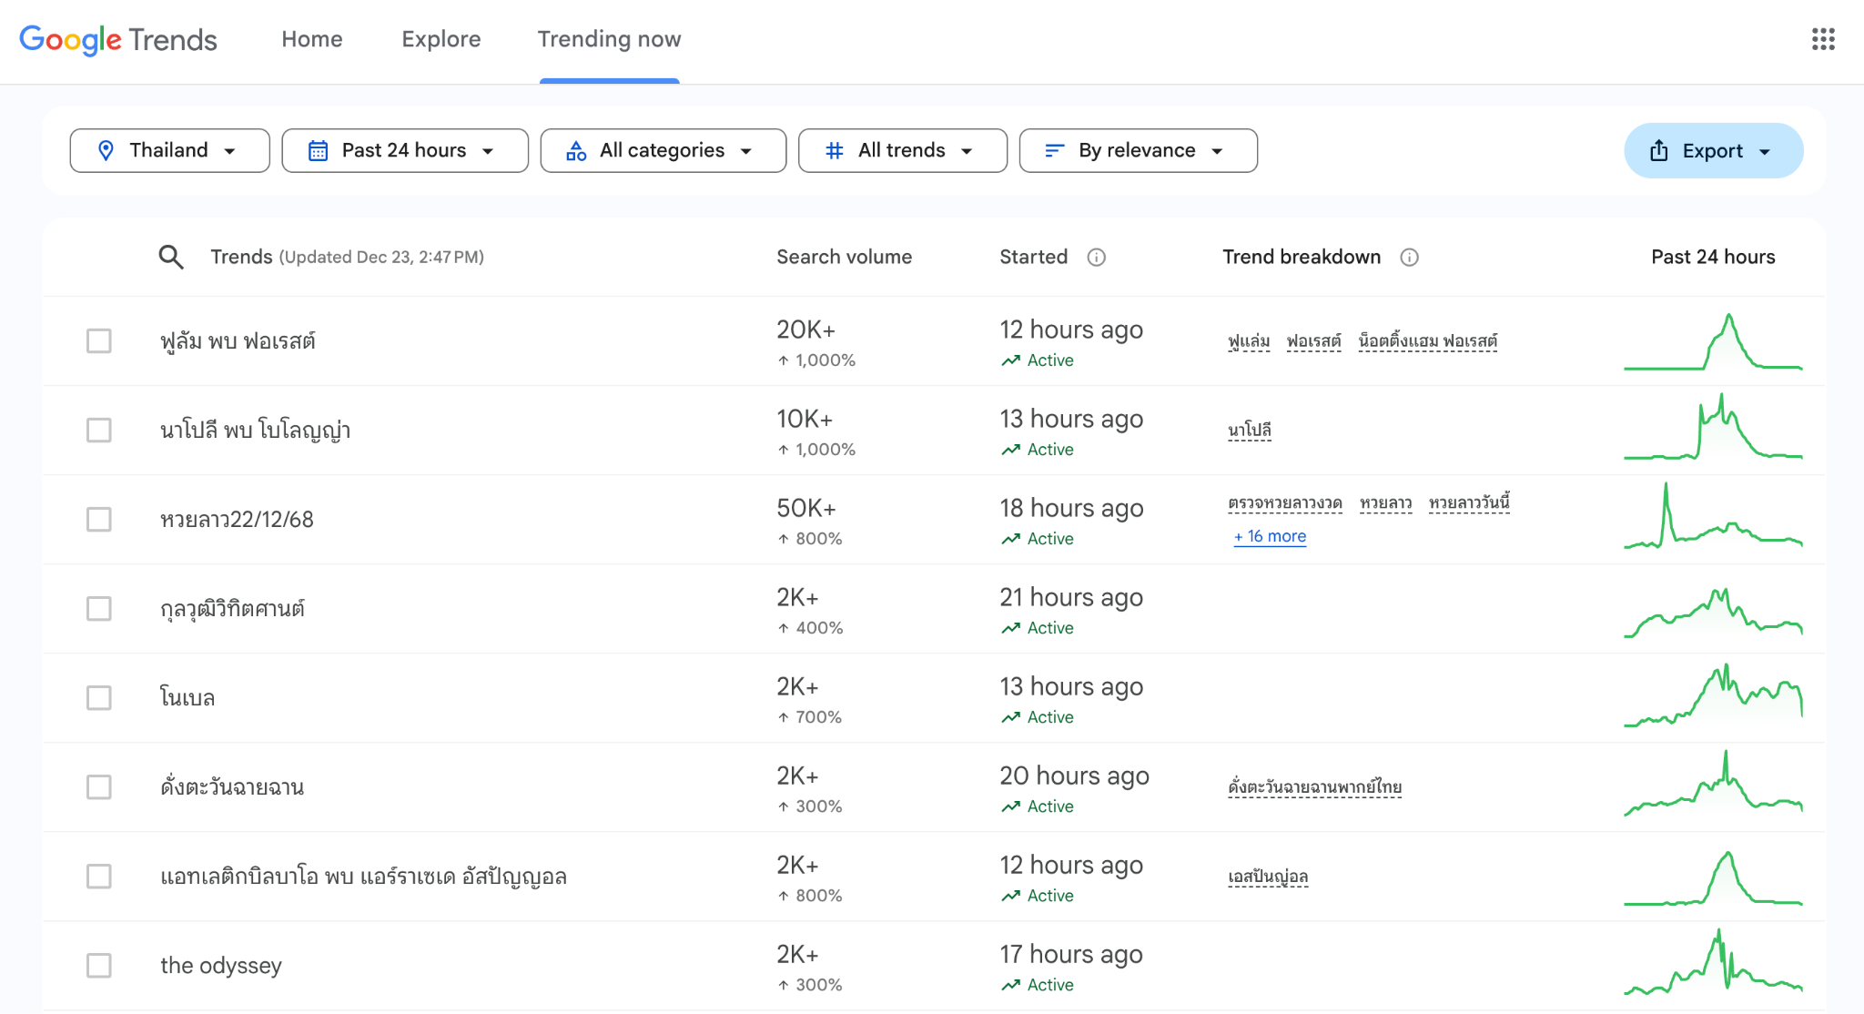Select the checkbox next to the odyssey
Viewport: 1864px width, 1014px height.
tap(99, 967)
